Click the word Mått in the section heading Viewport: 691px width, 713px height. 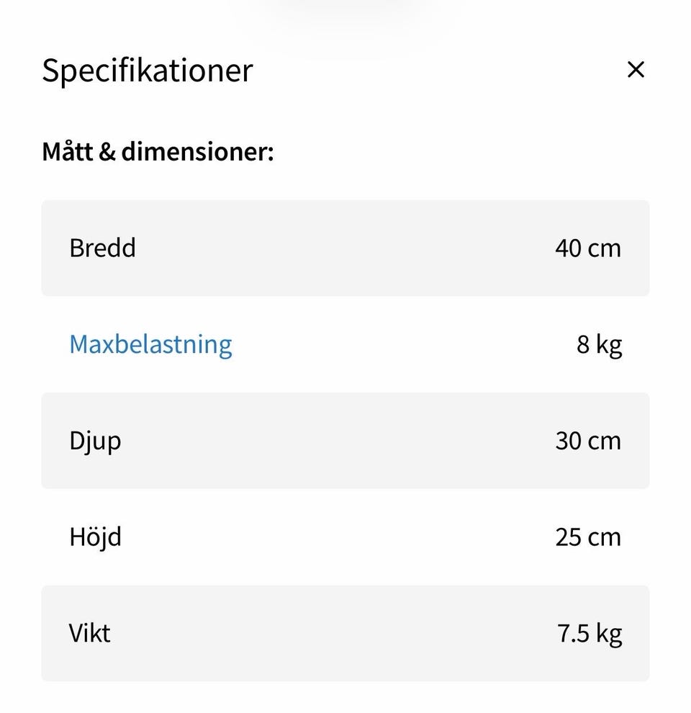pyautogui.click(x=67, y=152)
